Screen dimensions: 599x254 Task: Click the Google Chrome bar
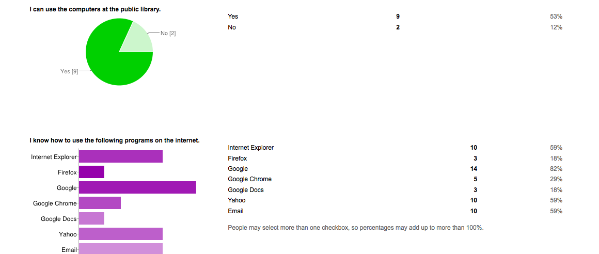[100, 203]
